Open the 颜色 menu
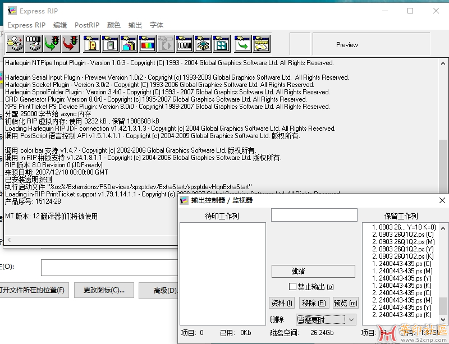Screen dimensions: 449x344 (114, 25)
